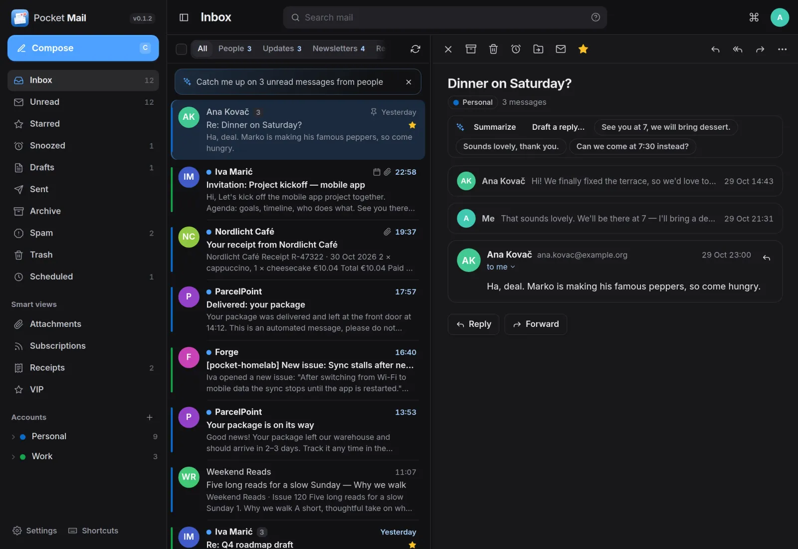The image size is (798, 549).
Task: Click the Personal label tag
Action: [x=473, y=102]
